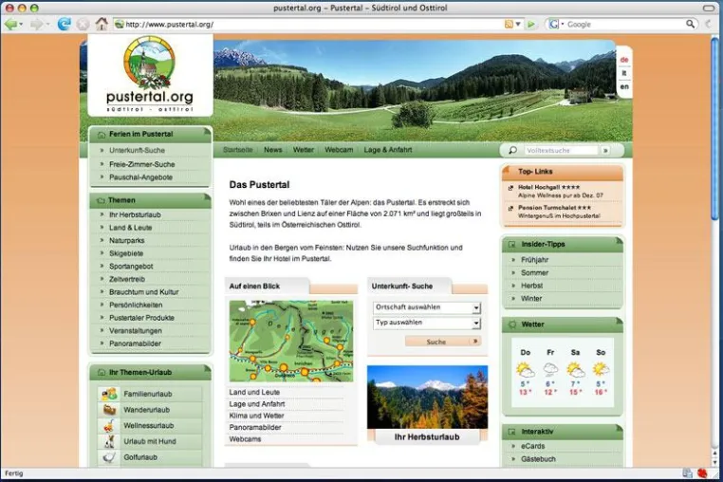Reload the page with the refresh icon
The image size is (723, 482).
point(64,24)
